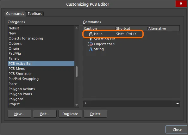Click the Edit... button
Image resolution: width=188 pixels, height=135 pixels.
coord(45,114)
